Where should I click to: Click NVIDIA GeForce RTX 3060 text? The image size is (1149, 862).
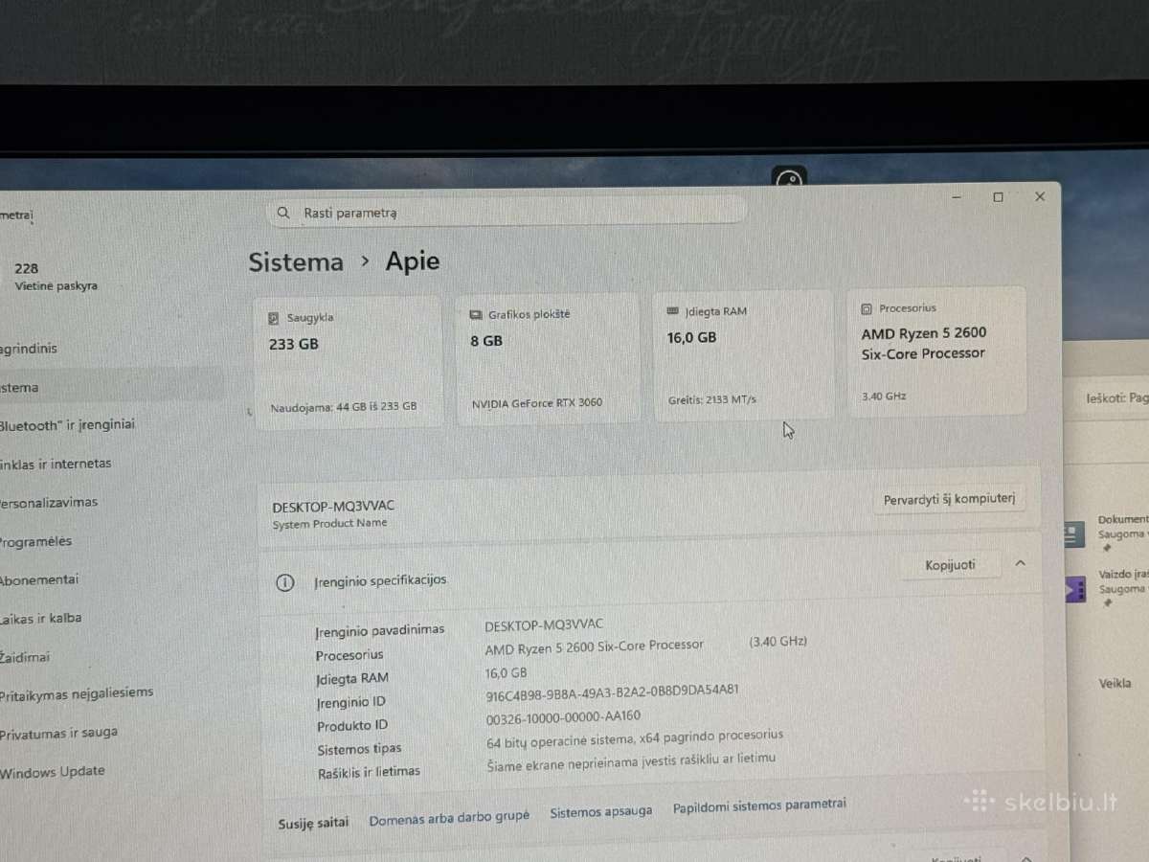click(537, 403)
